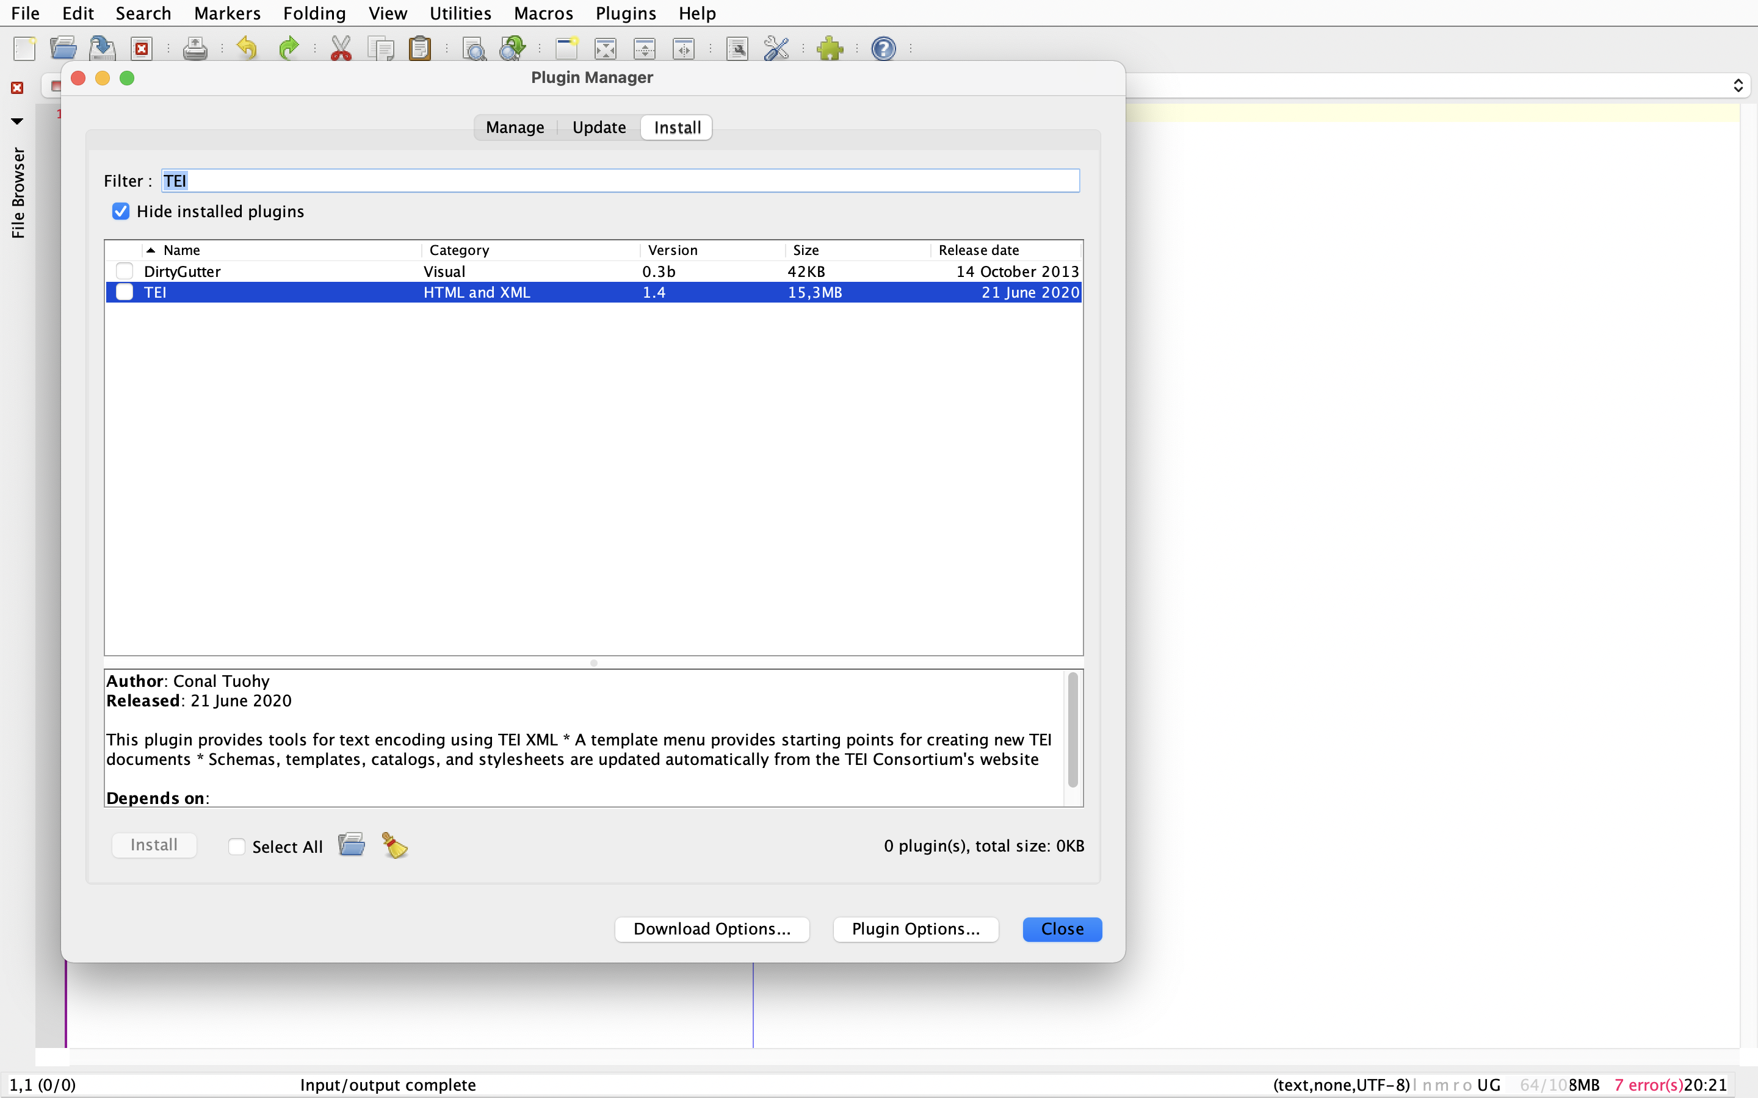Toggle Hide installed plugins checkbox

pos(121,211)
